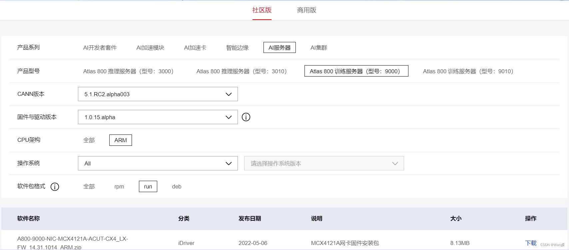The image size is (569, 250).
Task: Select deb package format
Action: (x=177, y=186)
